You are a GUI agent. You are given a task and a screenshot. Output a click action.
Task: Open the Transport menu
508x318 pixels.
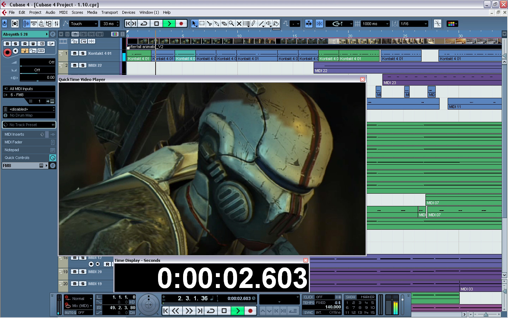click(x=109, y=12)
